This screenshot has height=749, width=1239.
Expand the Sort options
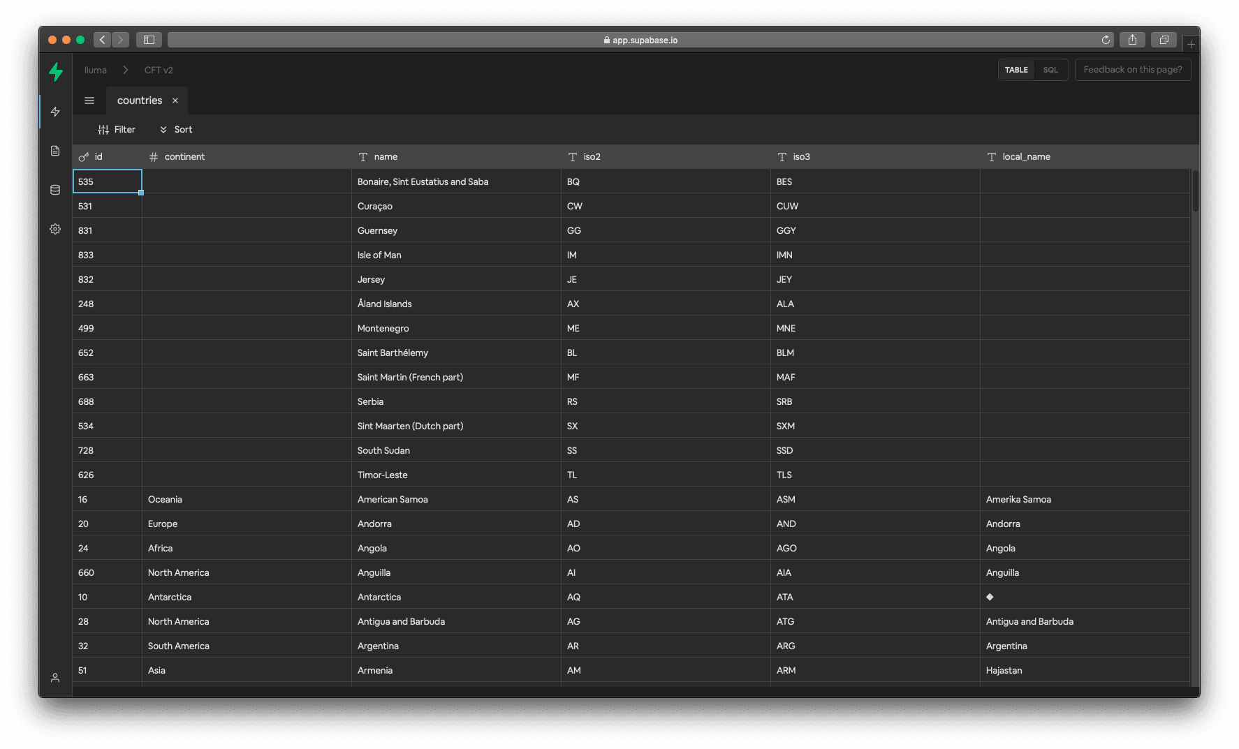click(x=176, y=130)
